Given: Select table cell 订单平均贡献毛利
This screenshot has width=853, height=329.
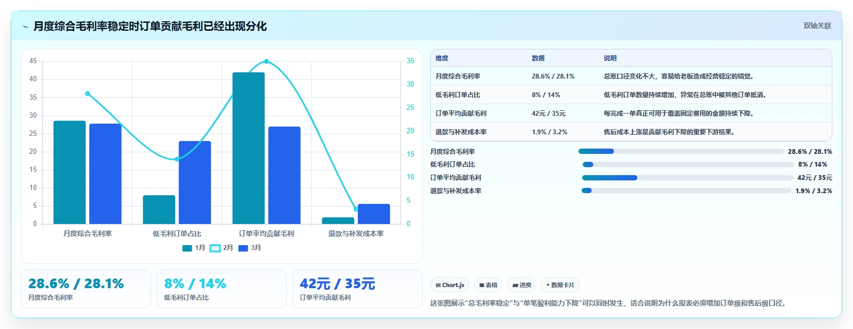Looking at the screenshot, I should click(x=461, y=114).
